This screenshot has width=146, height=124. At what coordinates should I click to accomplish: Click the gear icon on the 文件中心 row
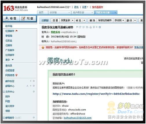click(34, 92)
